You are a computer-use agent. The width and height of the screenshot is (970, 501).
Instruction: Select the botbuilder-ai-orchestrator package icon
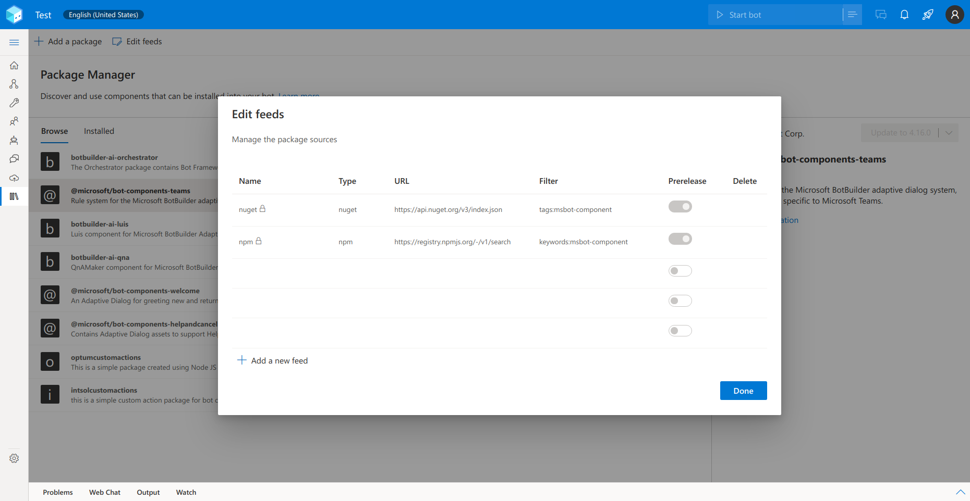(50, 162)
